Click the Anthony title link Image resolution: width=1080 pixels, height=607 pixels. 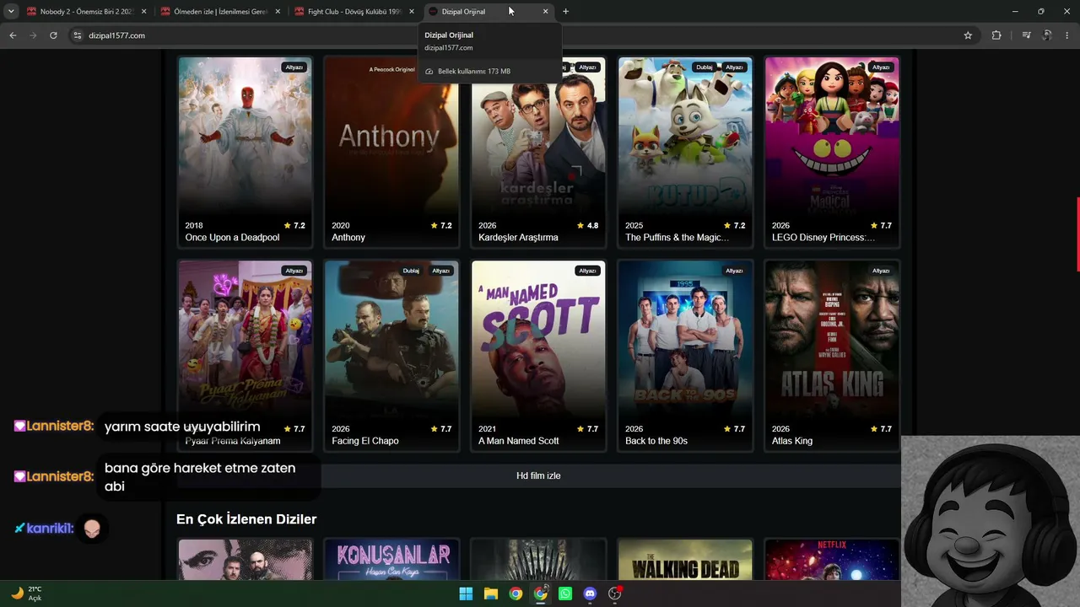click(348, 238)
